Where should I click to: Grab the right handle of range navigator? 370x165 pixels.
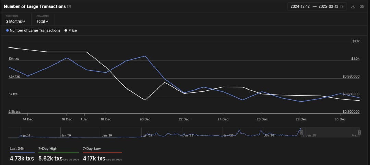(x=359, y=132)
